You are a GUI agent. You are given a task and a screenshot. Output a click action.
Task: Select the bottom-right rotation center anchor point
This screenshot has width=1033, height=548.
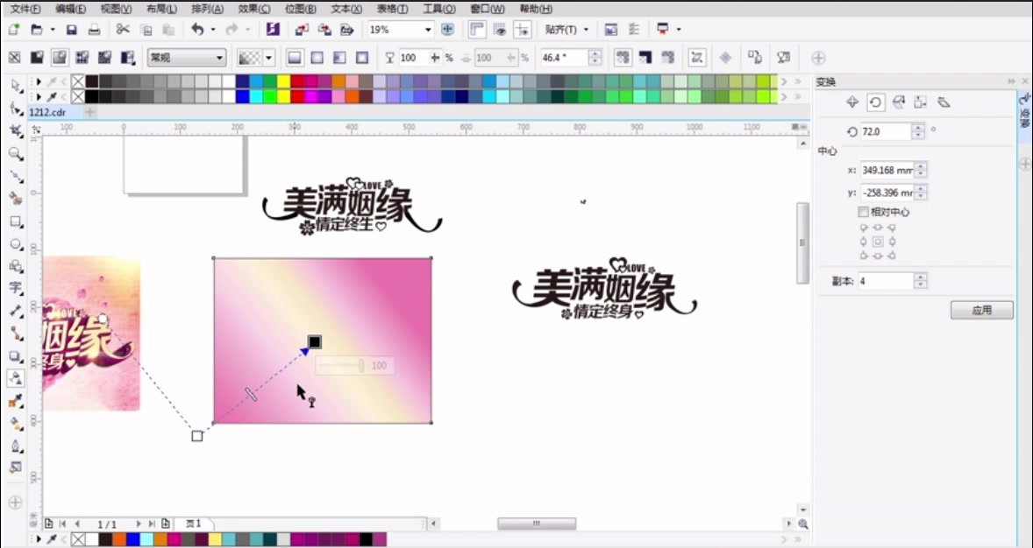point(890,256)
